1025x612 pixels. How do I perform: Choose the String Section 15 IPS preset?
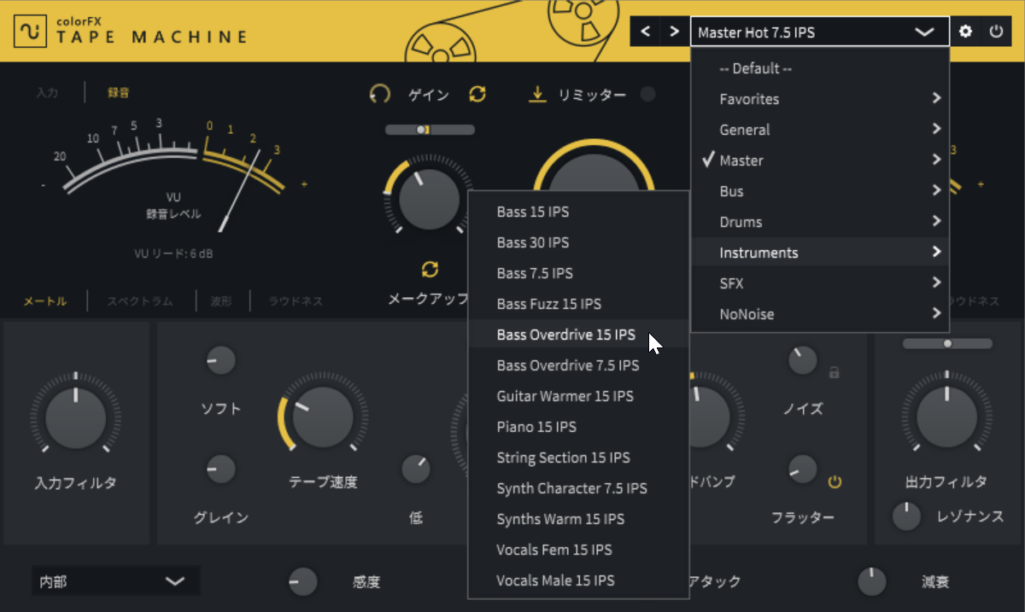(578, 458)
